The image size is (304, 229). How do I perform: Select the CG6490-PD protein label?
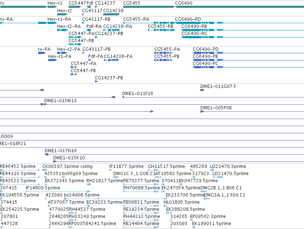pos(206,49)
